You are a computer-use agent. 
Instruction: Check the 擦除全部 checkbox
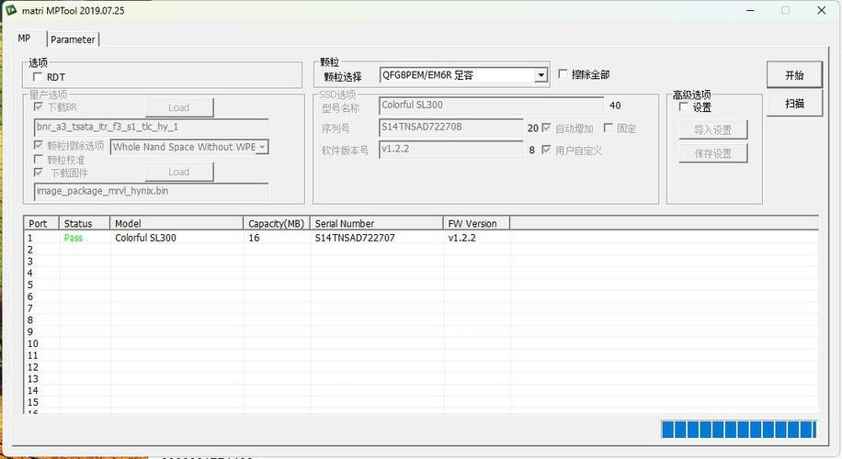[x=563, y=74]
